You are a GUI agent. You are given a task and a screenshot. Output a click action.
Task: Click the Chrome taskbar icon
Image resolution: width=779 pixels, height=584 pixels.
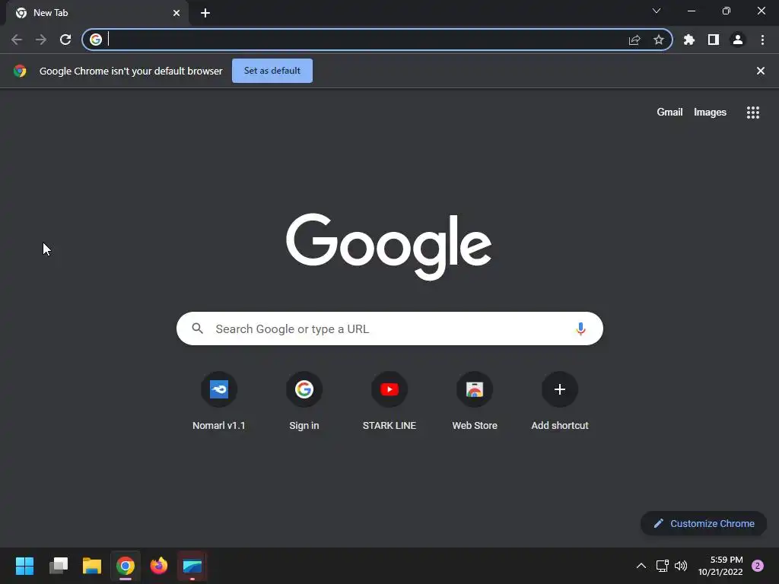(x=126, y=566)
